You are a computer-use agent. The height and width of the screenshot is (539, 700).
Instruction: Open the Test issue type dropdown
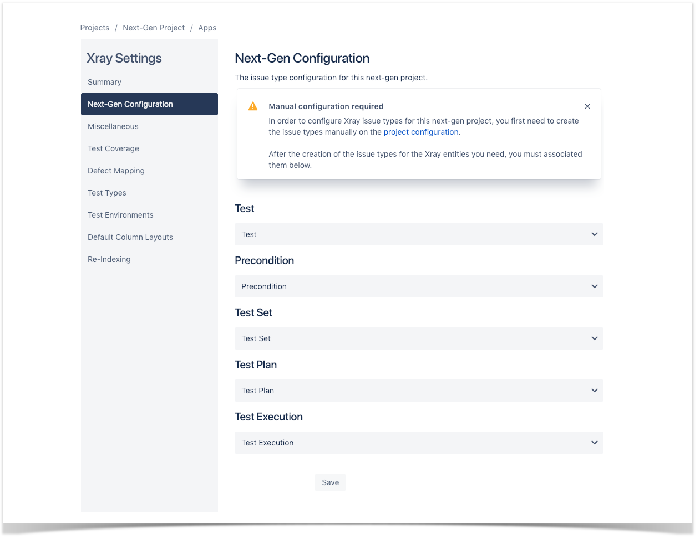pyautogui.click(x=419, y=234)
